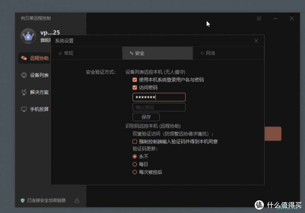Uncheck 使用本机系统登录用户名与密码 checkbox
The height and width of the screenshot is (213, 305).
pyautogui.click(x=135, y=80)
